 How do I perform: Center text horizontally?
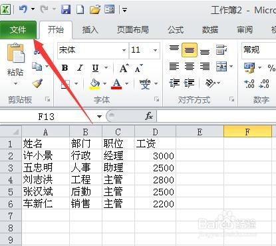pyautogui.click(x=190, y=66)
